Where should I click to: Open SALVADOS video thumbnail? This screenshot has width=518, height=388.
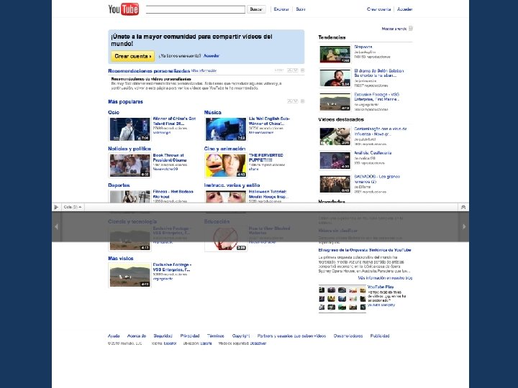pos(335,185)
